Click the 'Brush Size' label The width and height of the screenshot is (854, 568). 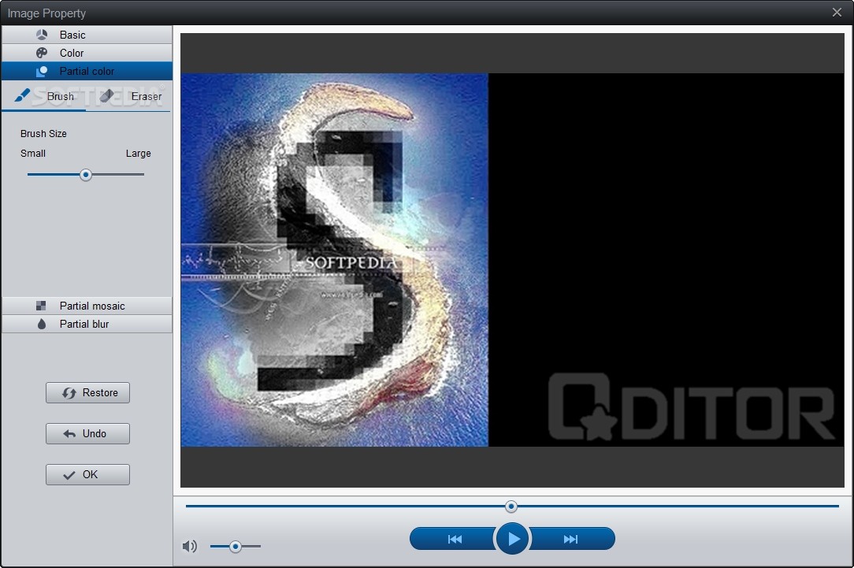(43, 133)
